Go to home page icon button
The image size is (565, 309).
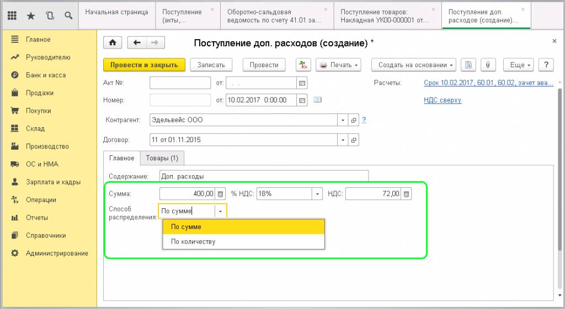113,42
